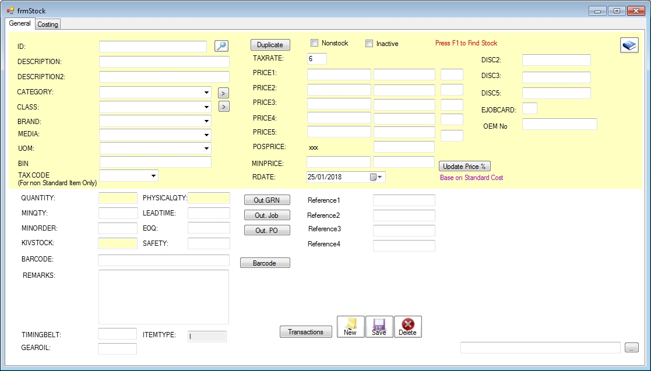Click the DISC2 input field
The width and height of the screenshot is (651, 371).
coord(557,60)
